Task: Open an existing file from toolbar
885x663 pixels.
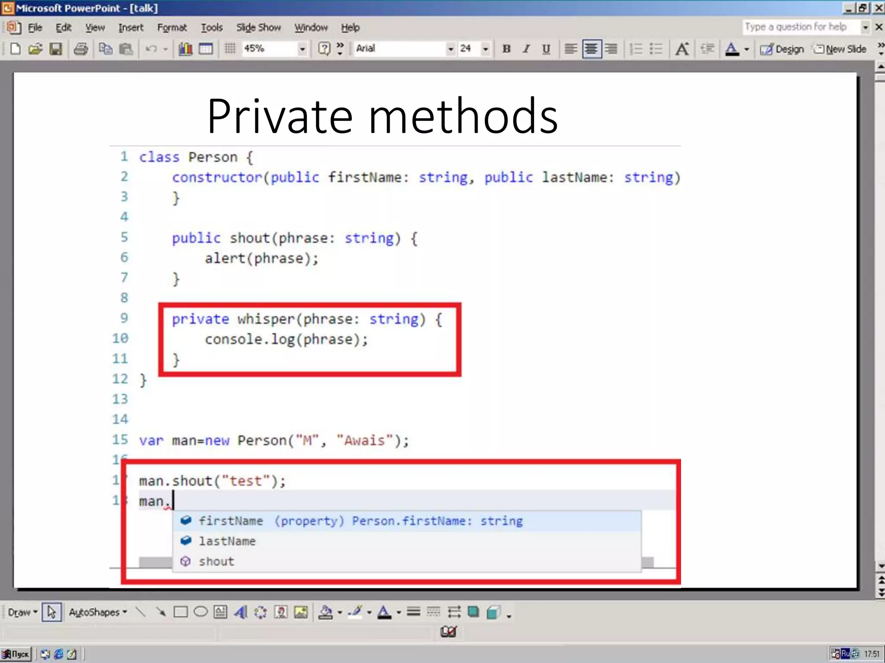Action: coord(35,49)
